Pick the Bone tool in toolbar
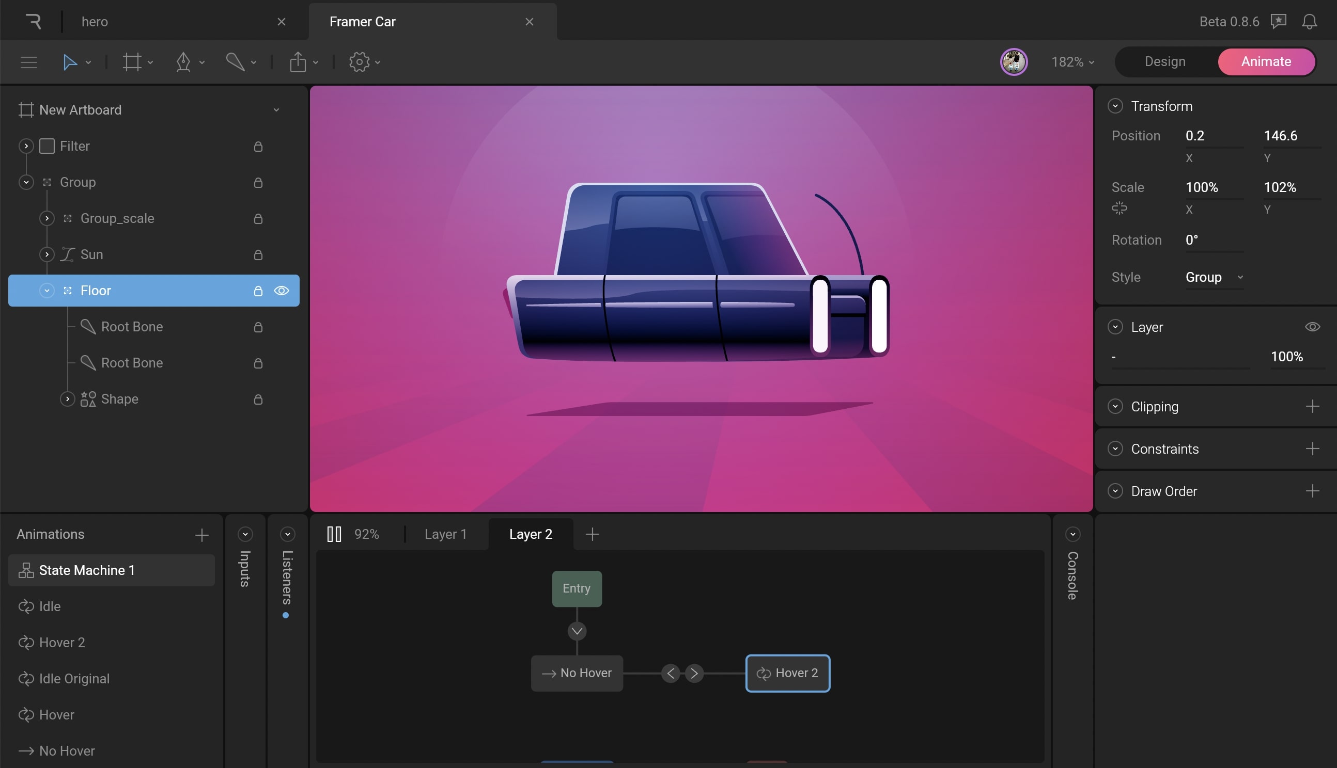 tap(236, 62)
